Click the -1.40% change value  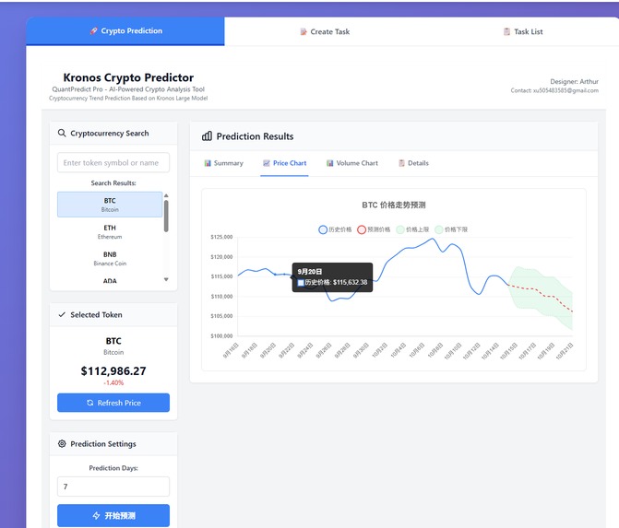pyautogui.click(x=113, y=383)
